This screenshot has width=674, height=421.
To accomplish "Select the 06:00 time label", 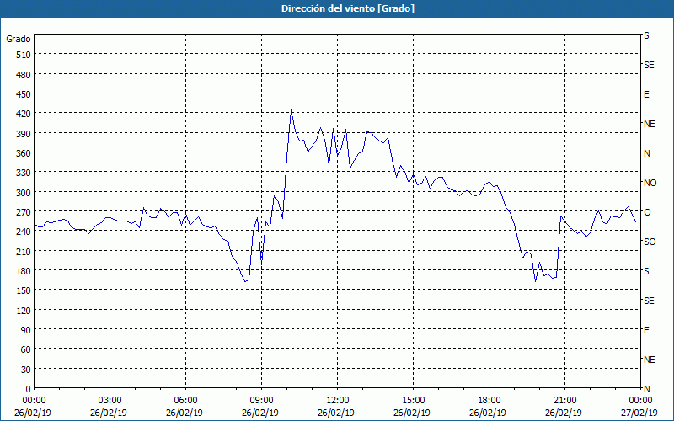I will click(185, 401).
